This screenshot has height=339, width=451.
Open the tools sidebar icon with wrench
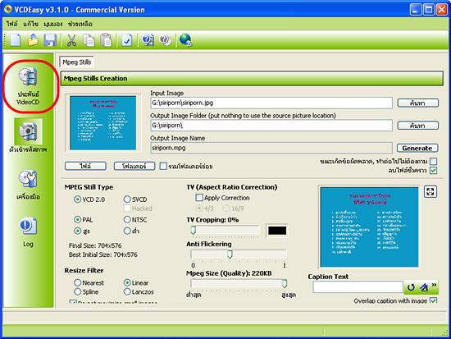click(28, 185)
